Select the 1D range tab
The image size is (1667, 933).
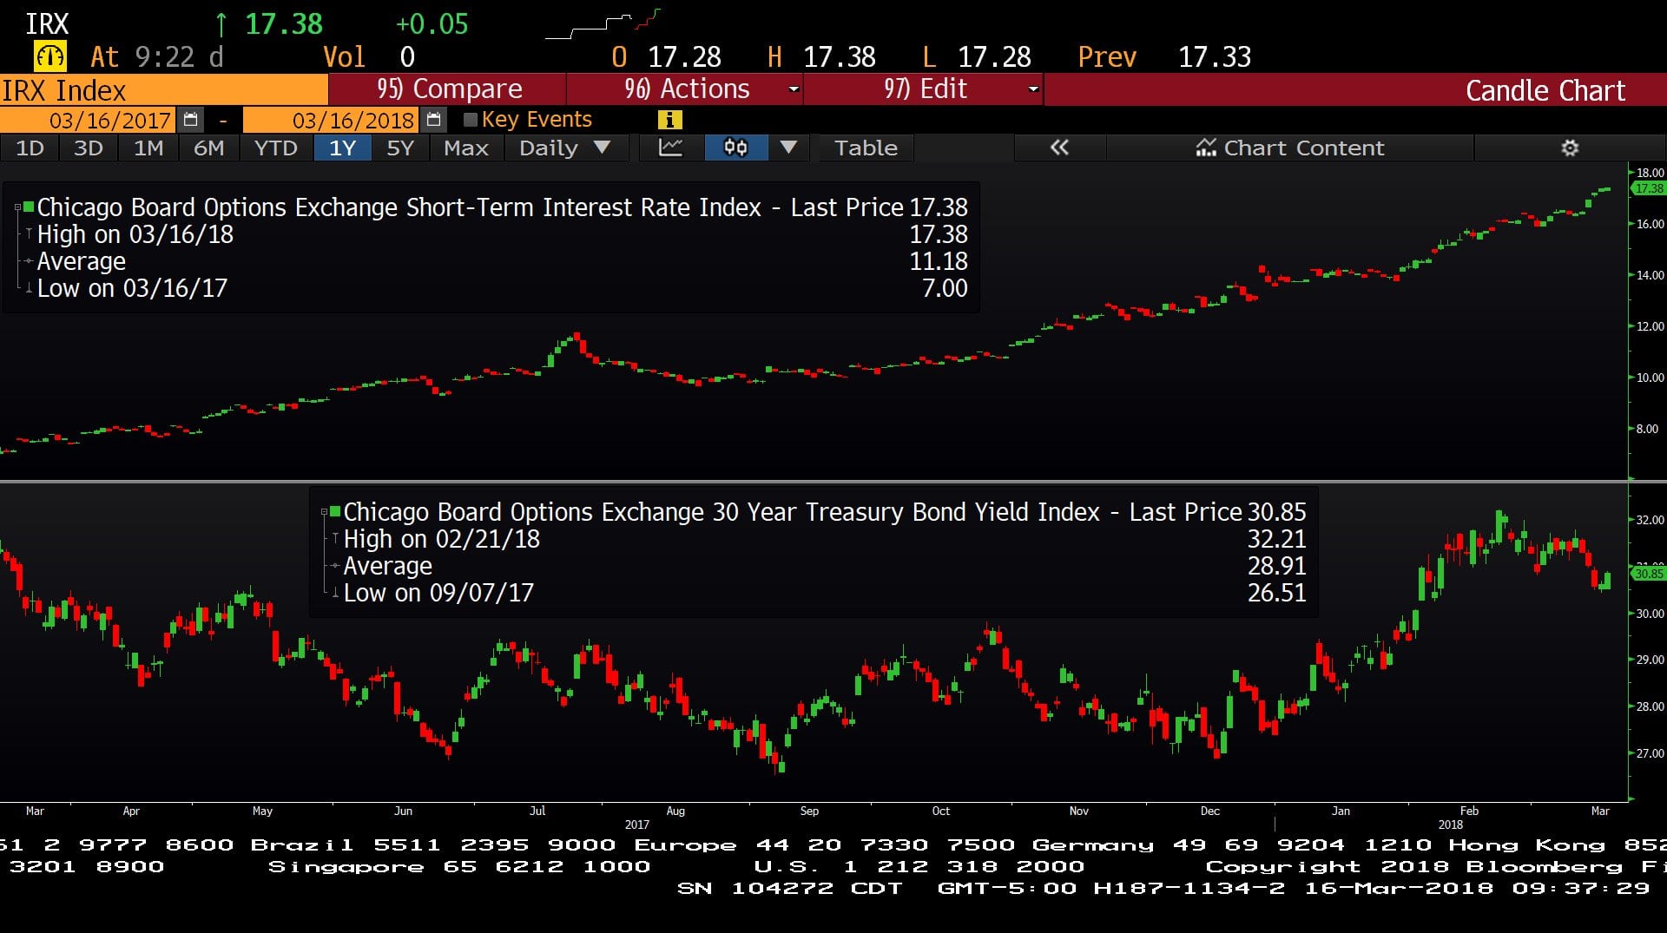(30, 148)
